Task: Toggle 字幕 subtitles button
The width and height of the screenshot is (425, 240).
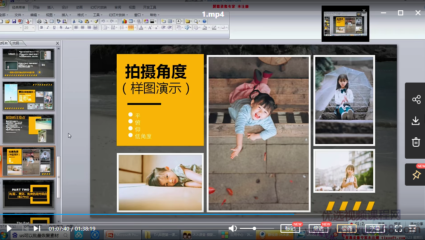Action: (x=375, y=228)
